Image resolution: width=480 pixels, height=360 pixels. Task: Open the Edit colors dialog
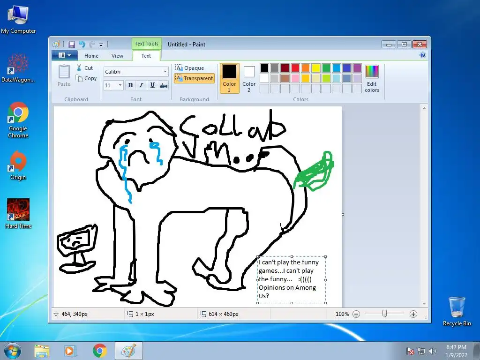372,78
